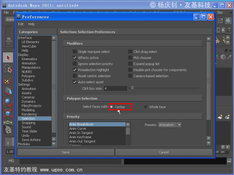Check Disable pick chooser for components

130,70
